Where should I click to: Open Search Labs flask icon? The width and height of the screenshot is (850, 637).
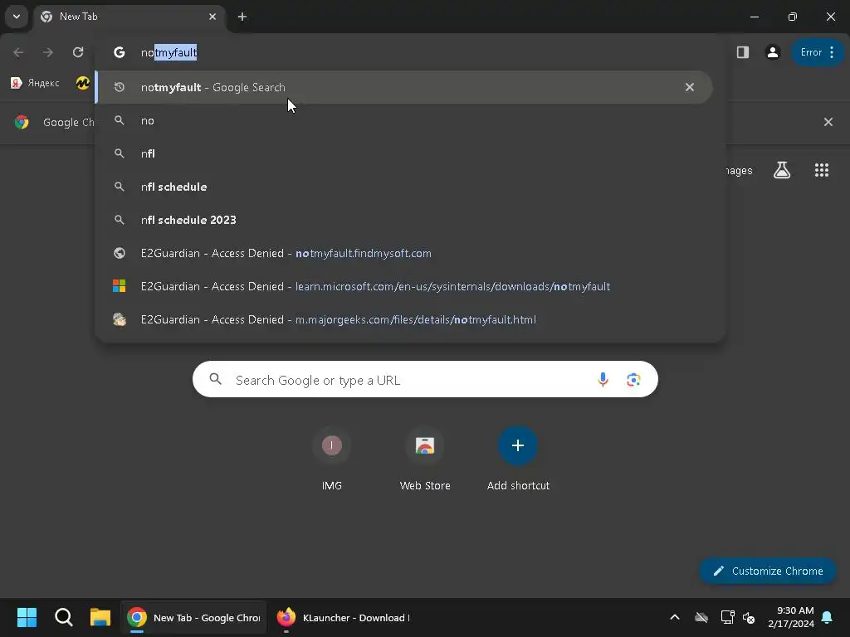tap(782, 170)
